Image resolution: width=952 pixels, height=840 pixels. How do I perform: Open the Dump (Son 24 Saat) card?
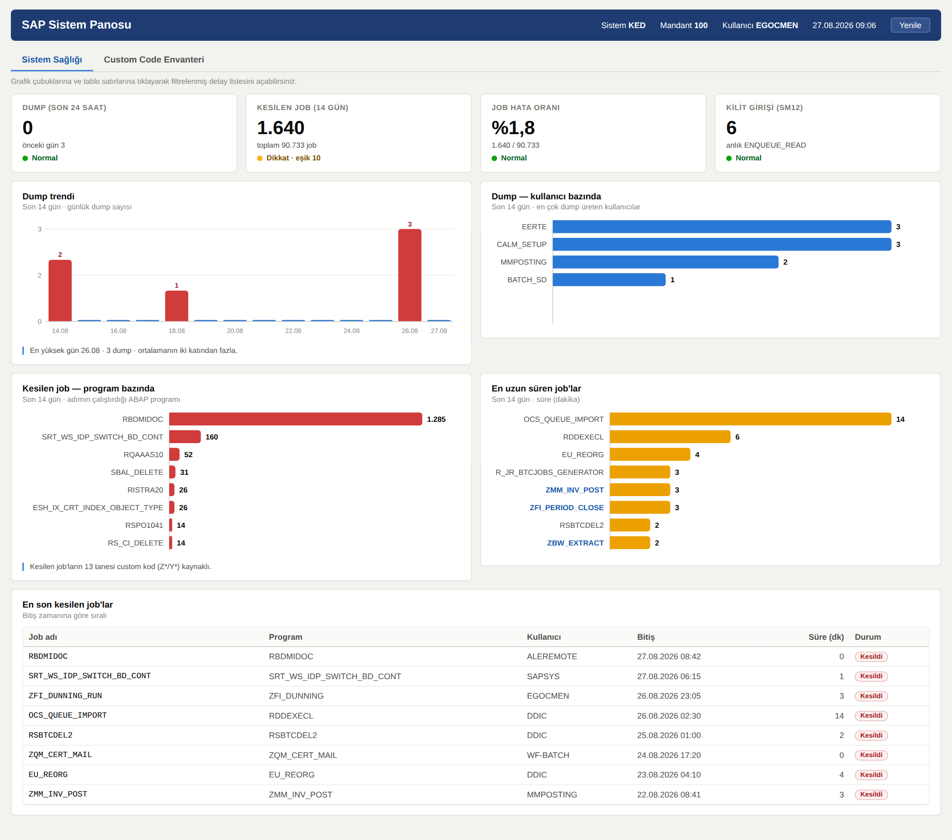pos(124,133)
